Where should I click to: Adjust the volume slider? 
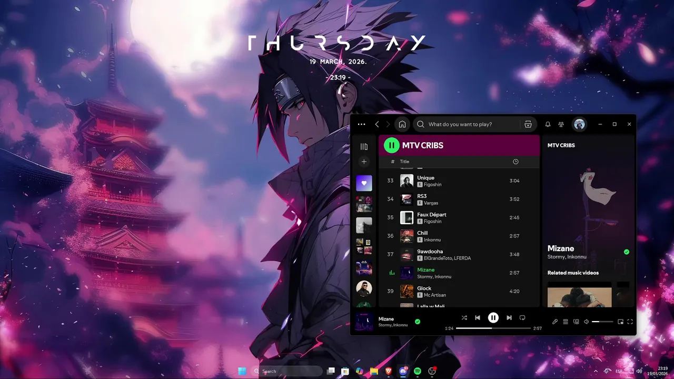click(602, 322)
